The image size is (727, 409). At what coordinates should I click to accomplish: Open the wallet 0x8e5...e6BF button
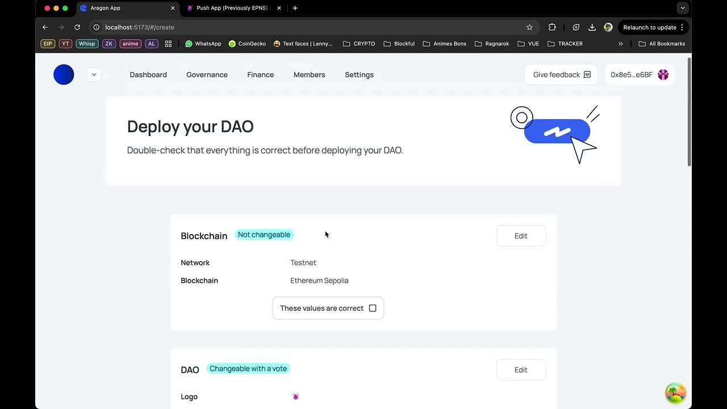point(640,74)
